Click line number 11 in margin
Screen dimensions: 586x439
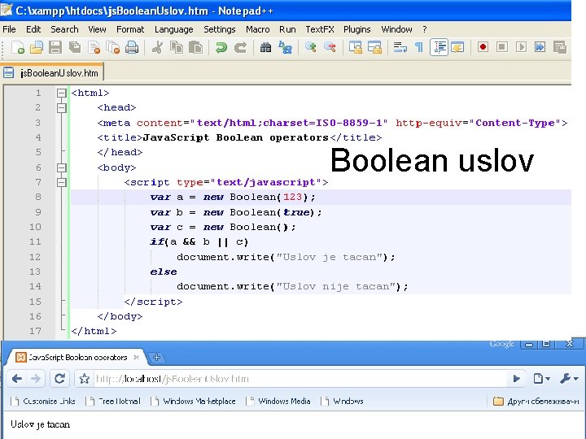click(x=35, y=241)
